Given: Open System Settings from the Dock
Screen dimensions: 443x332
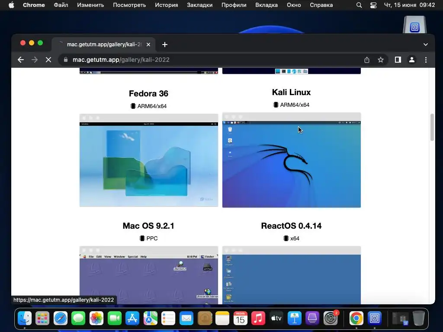Looking at the screenshot, I should 330,319.
